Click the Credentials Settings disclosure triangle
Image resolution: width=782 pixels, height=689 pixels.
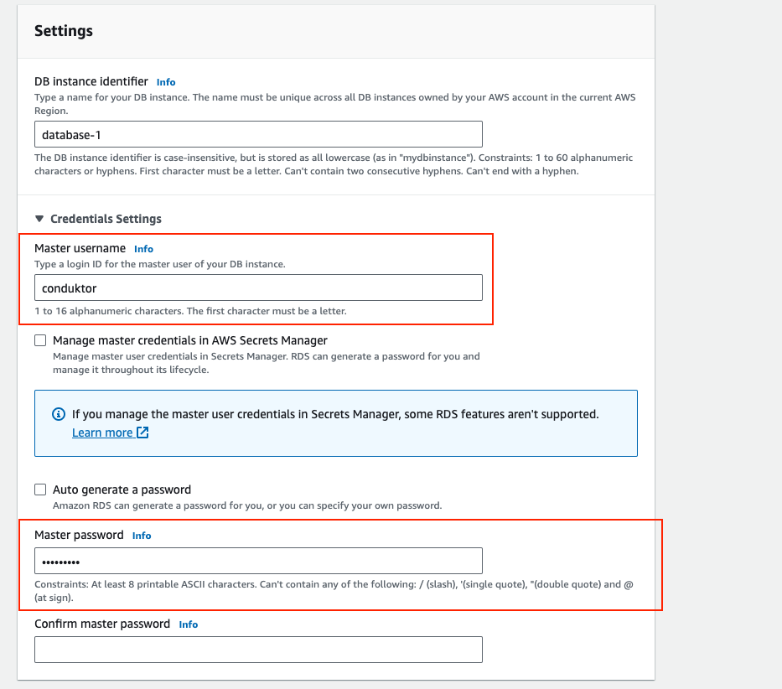point(39,218)
